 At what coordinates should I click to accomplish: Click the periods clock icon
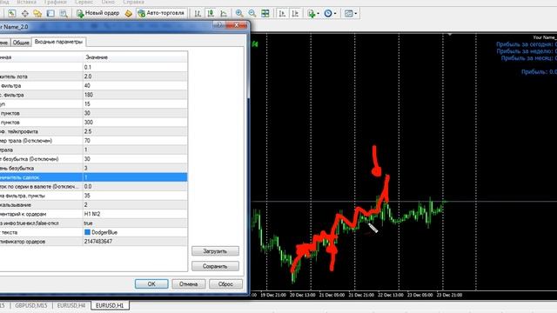[328, 14]
